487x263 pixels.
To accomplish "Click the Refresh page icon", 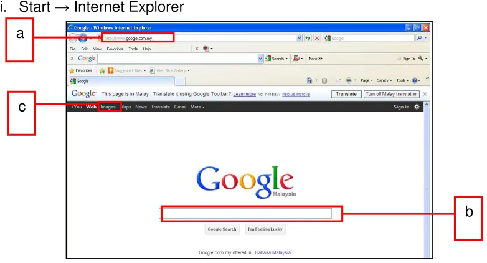I will 308,38.
